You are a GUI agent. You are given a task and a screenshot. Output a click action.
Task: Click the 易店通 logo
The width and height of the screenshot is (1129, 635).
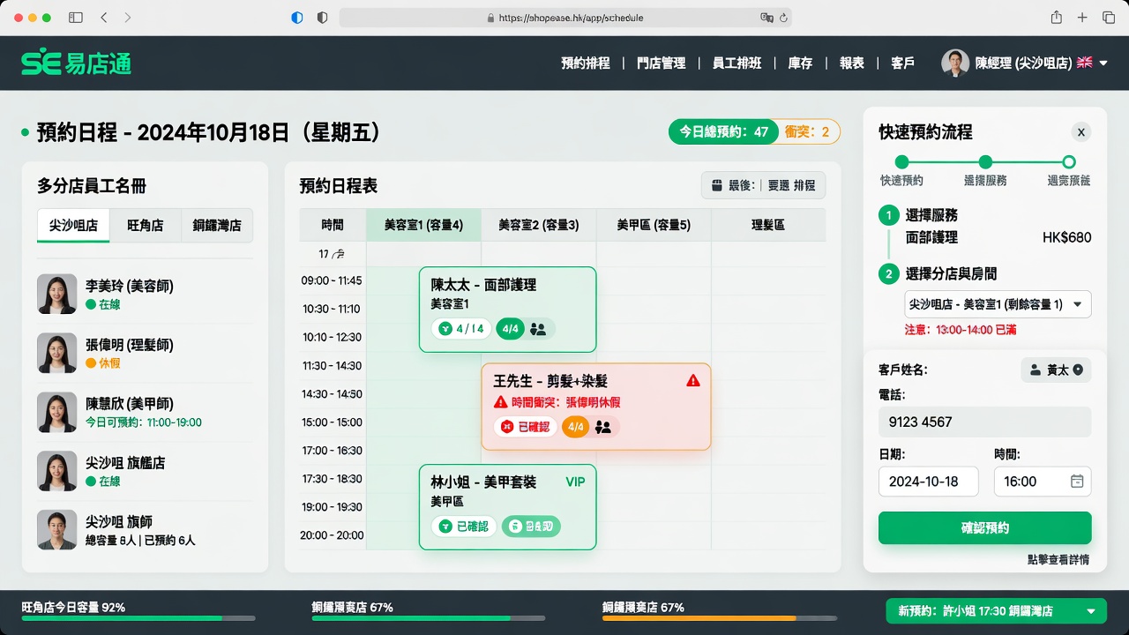pyautogui.click(x=76, y=63)
